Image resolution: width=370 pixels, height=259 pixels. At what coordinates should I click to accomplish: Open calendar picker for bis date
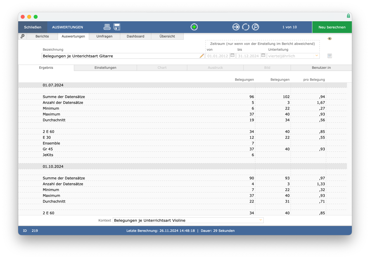263,56
